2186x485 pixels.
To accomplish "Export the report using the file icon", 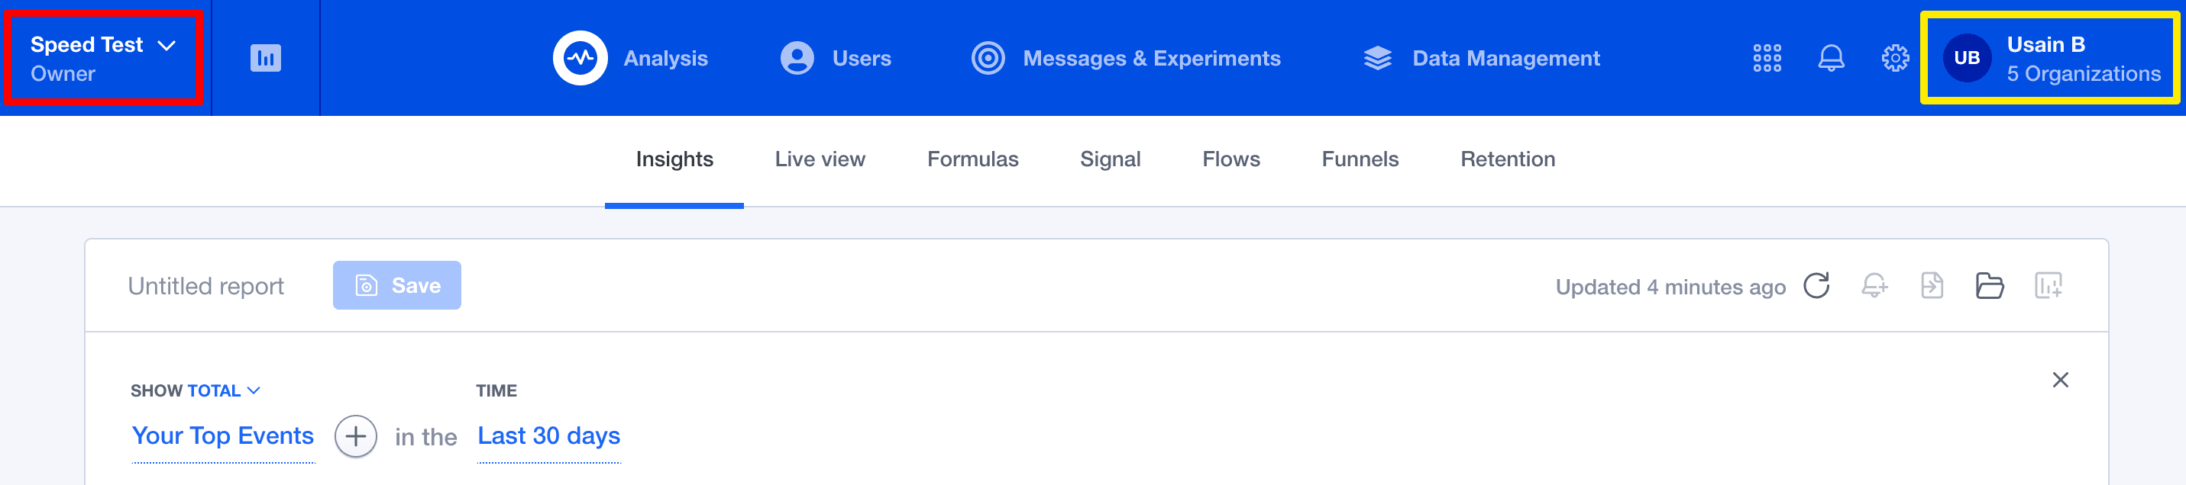I will click(1932, 286).
